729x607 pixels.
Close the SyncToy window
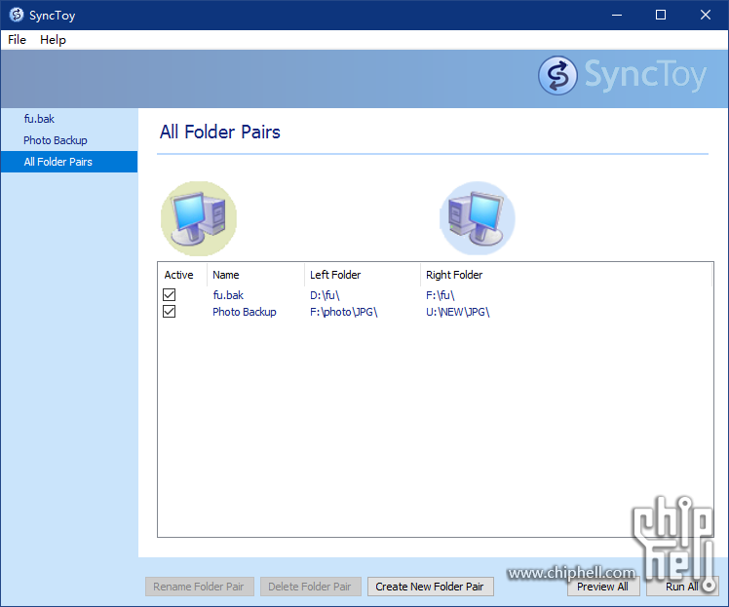[x=706, y=15]
